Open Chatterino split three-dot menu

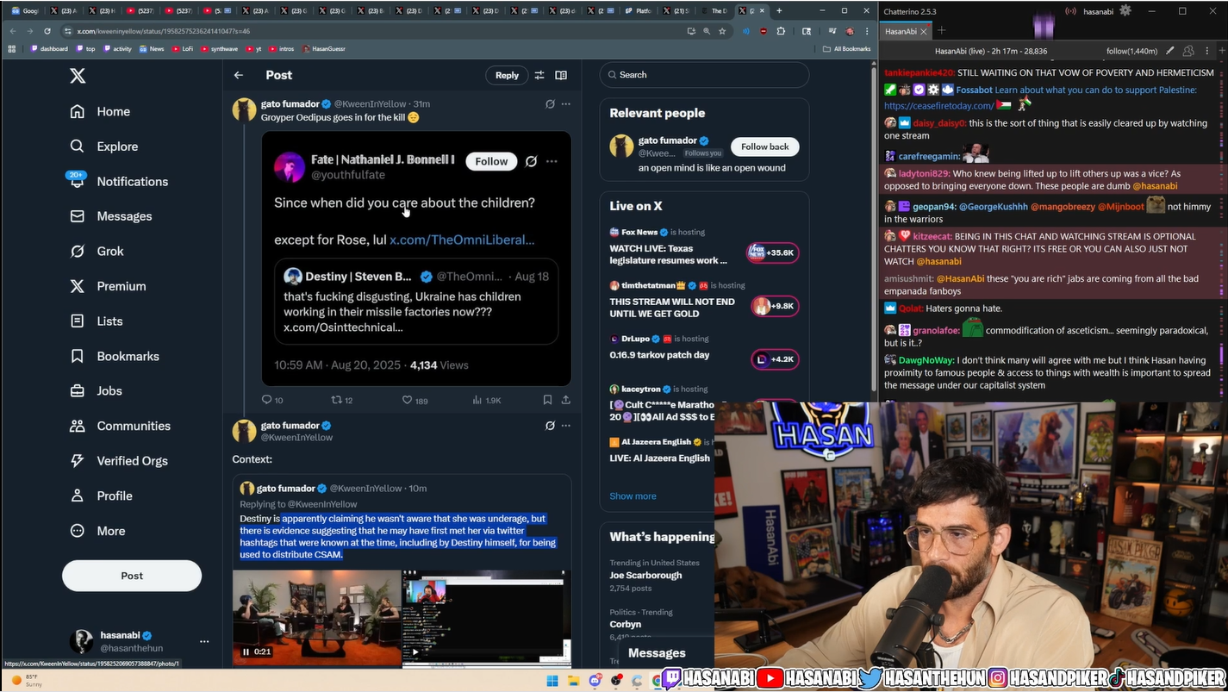[1207, 51]
